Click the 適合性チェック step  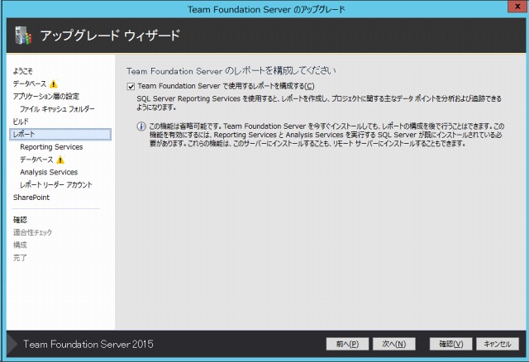pyautogui.click(x=32, y=232)
